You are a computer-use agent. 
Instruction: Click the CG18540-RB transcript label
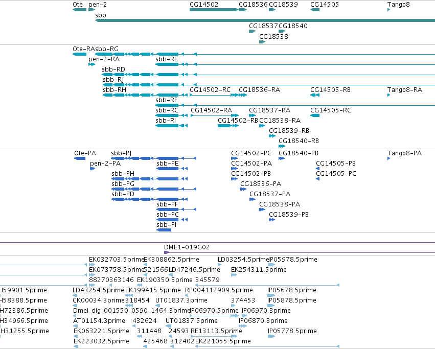pyautogui.click(x=299, y=141)
